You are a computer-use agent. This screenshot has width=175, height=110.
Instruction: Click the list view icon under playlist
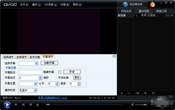137,93
